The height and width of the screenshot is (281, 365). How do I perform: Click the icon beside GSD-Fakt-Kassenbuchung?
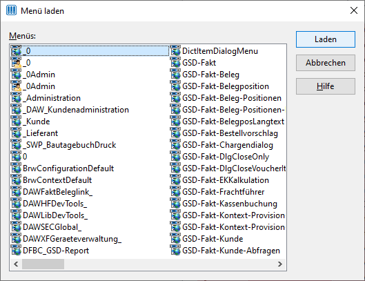[175, 204]
